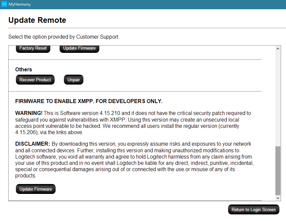Click the bold DISCLAIMER: label
This screenshot has height=221, width=286.
(32, 144)
